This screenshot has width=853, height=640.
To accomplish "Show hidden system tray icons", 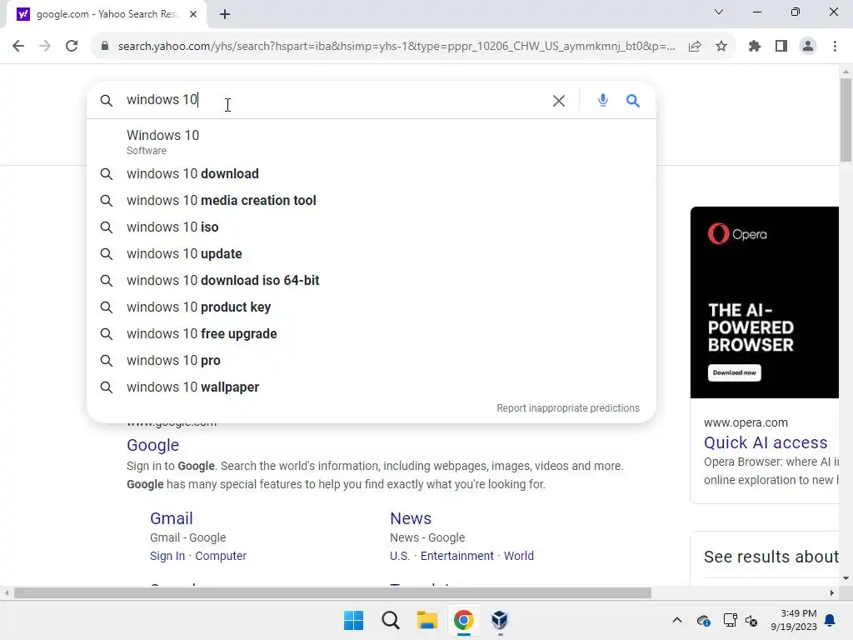I will 677,620.
